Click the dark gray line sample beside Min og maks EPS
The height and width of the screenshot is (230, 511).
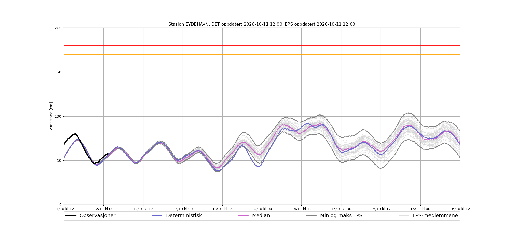pyautogui.click(x=311, y=216)
